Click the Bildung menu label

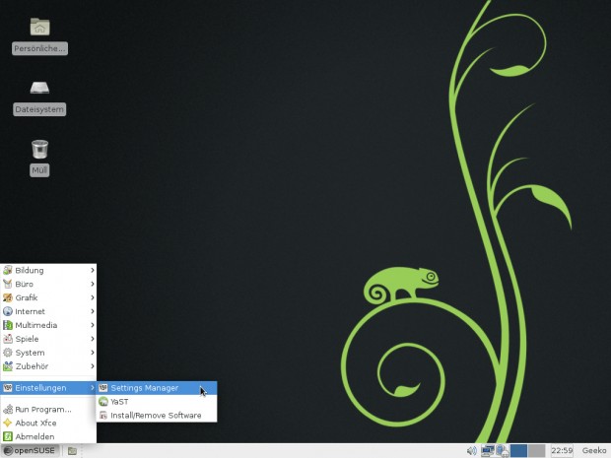(30, 270)
